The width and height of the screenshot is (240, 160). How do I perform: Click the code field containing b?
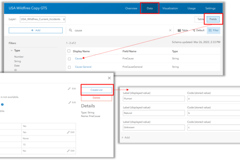click(213, 113)
